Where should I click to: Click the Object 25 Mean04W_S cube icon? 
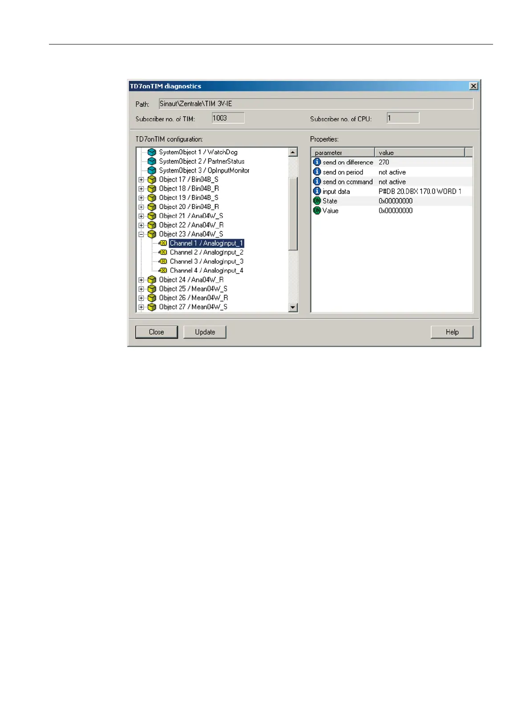152,289
